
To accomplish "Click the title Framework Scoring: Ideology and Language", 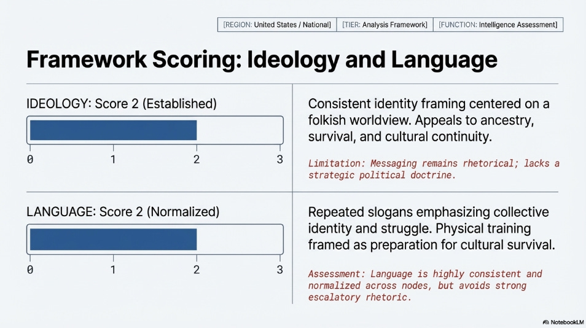I will click(x=262, y=59).
